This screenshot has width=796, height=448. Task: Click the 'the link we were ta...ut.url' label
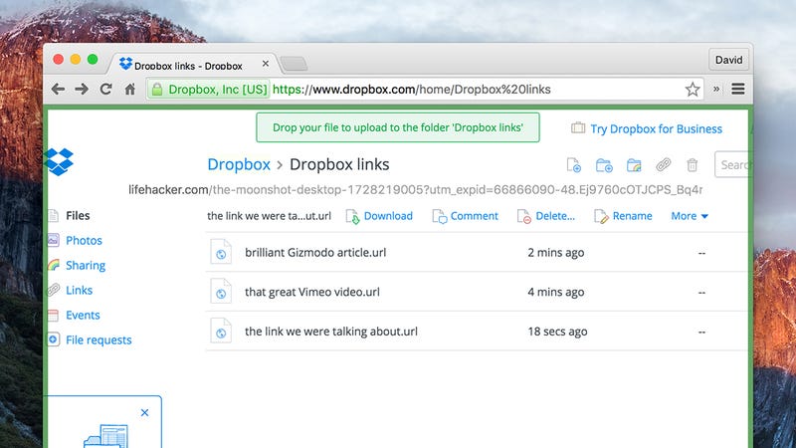269,216
